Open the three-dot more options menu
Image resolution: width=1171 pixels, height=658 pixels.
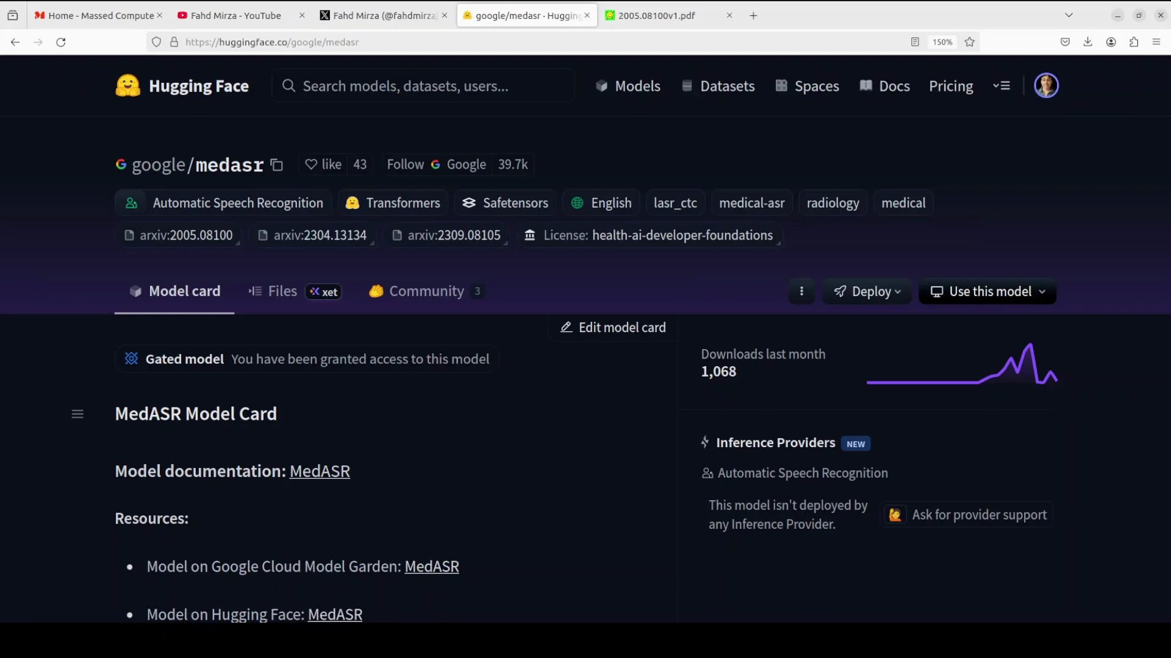click(x=801, y=291)
